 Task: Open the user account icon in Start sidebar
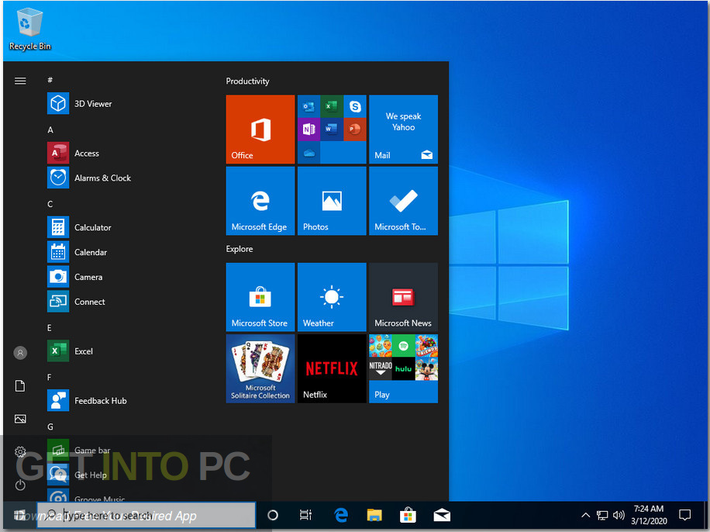20,353
